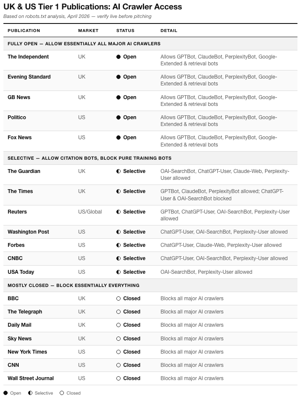Screen dimensions: 303x401
Task: Select the Evening Standard publication name
Action: coord(29,77)
